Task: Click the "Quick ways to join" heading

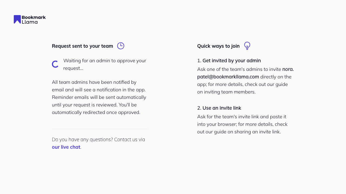Action: pyautogui.click(x=218, y=46)
